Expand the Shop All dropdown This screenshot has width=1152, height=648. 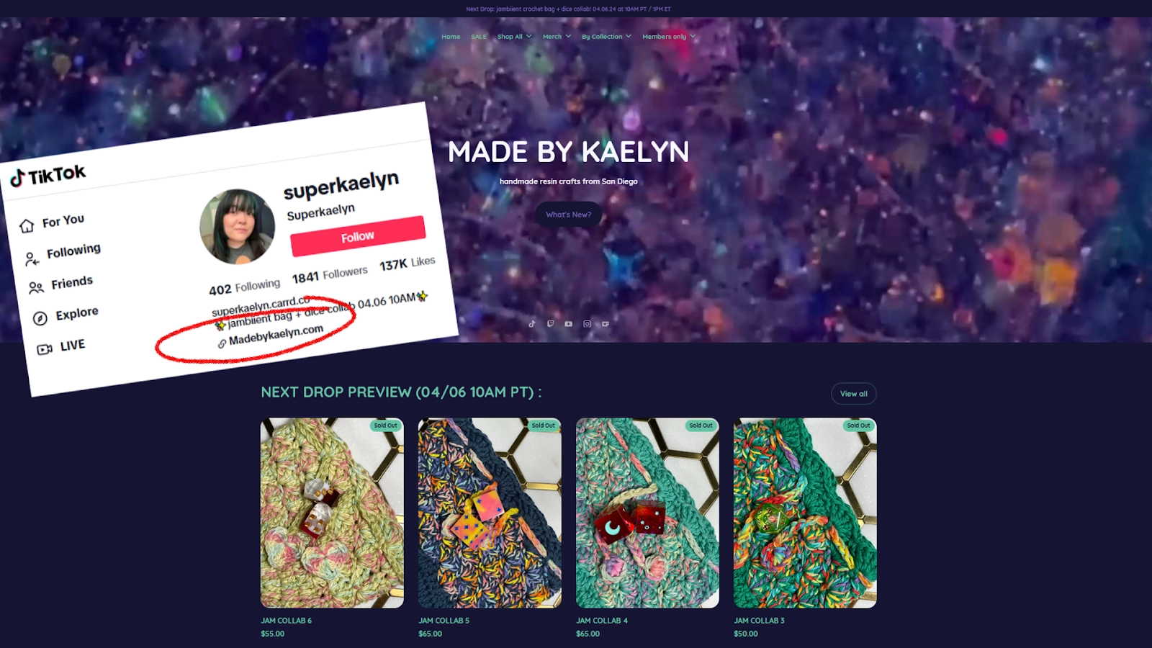(x=515, y=37)
